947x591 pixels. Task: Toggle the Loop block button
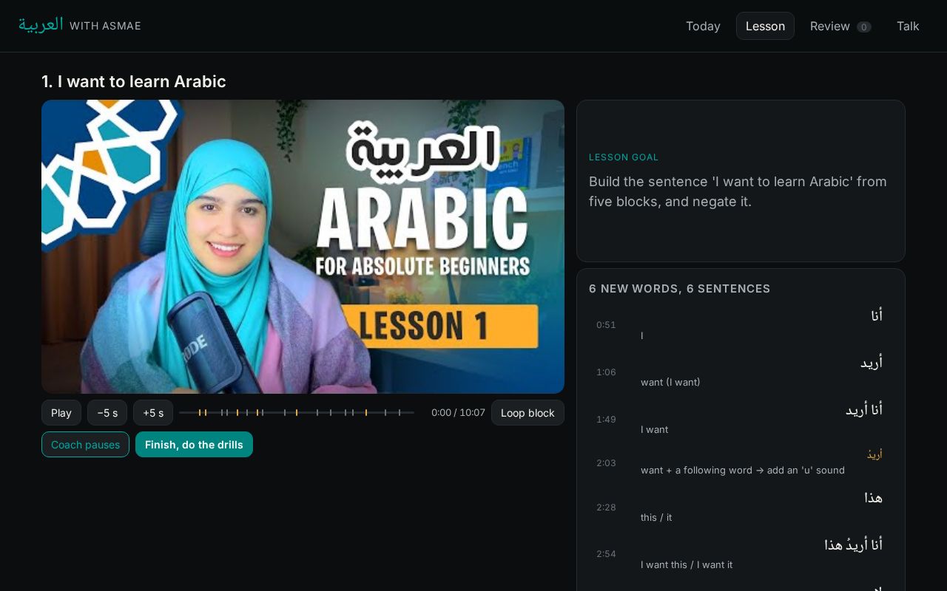pos(528,413)
